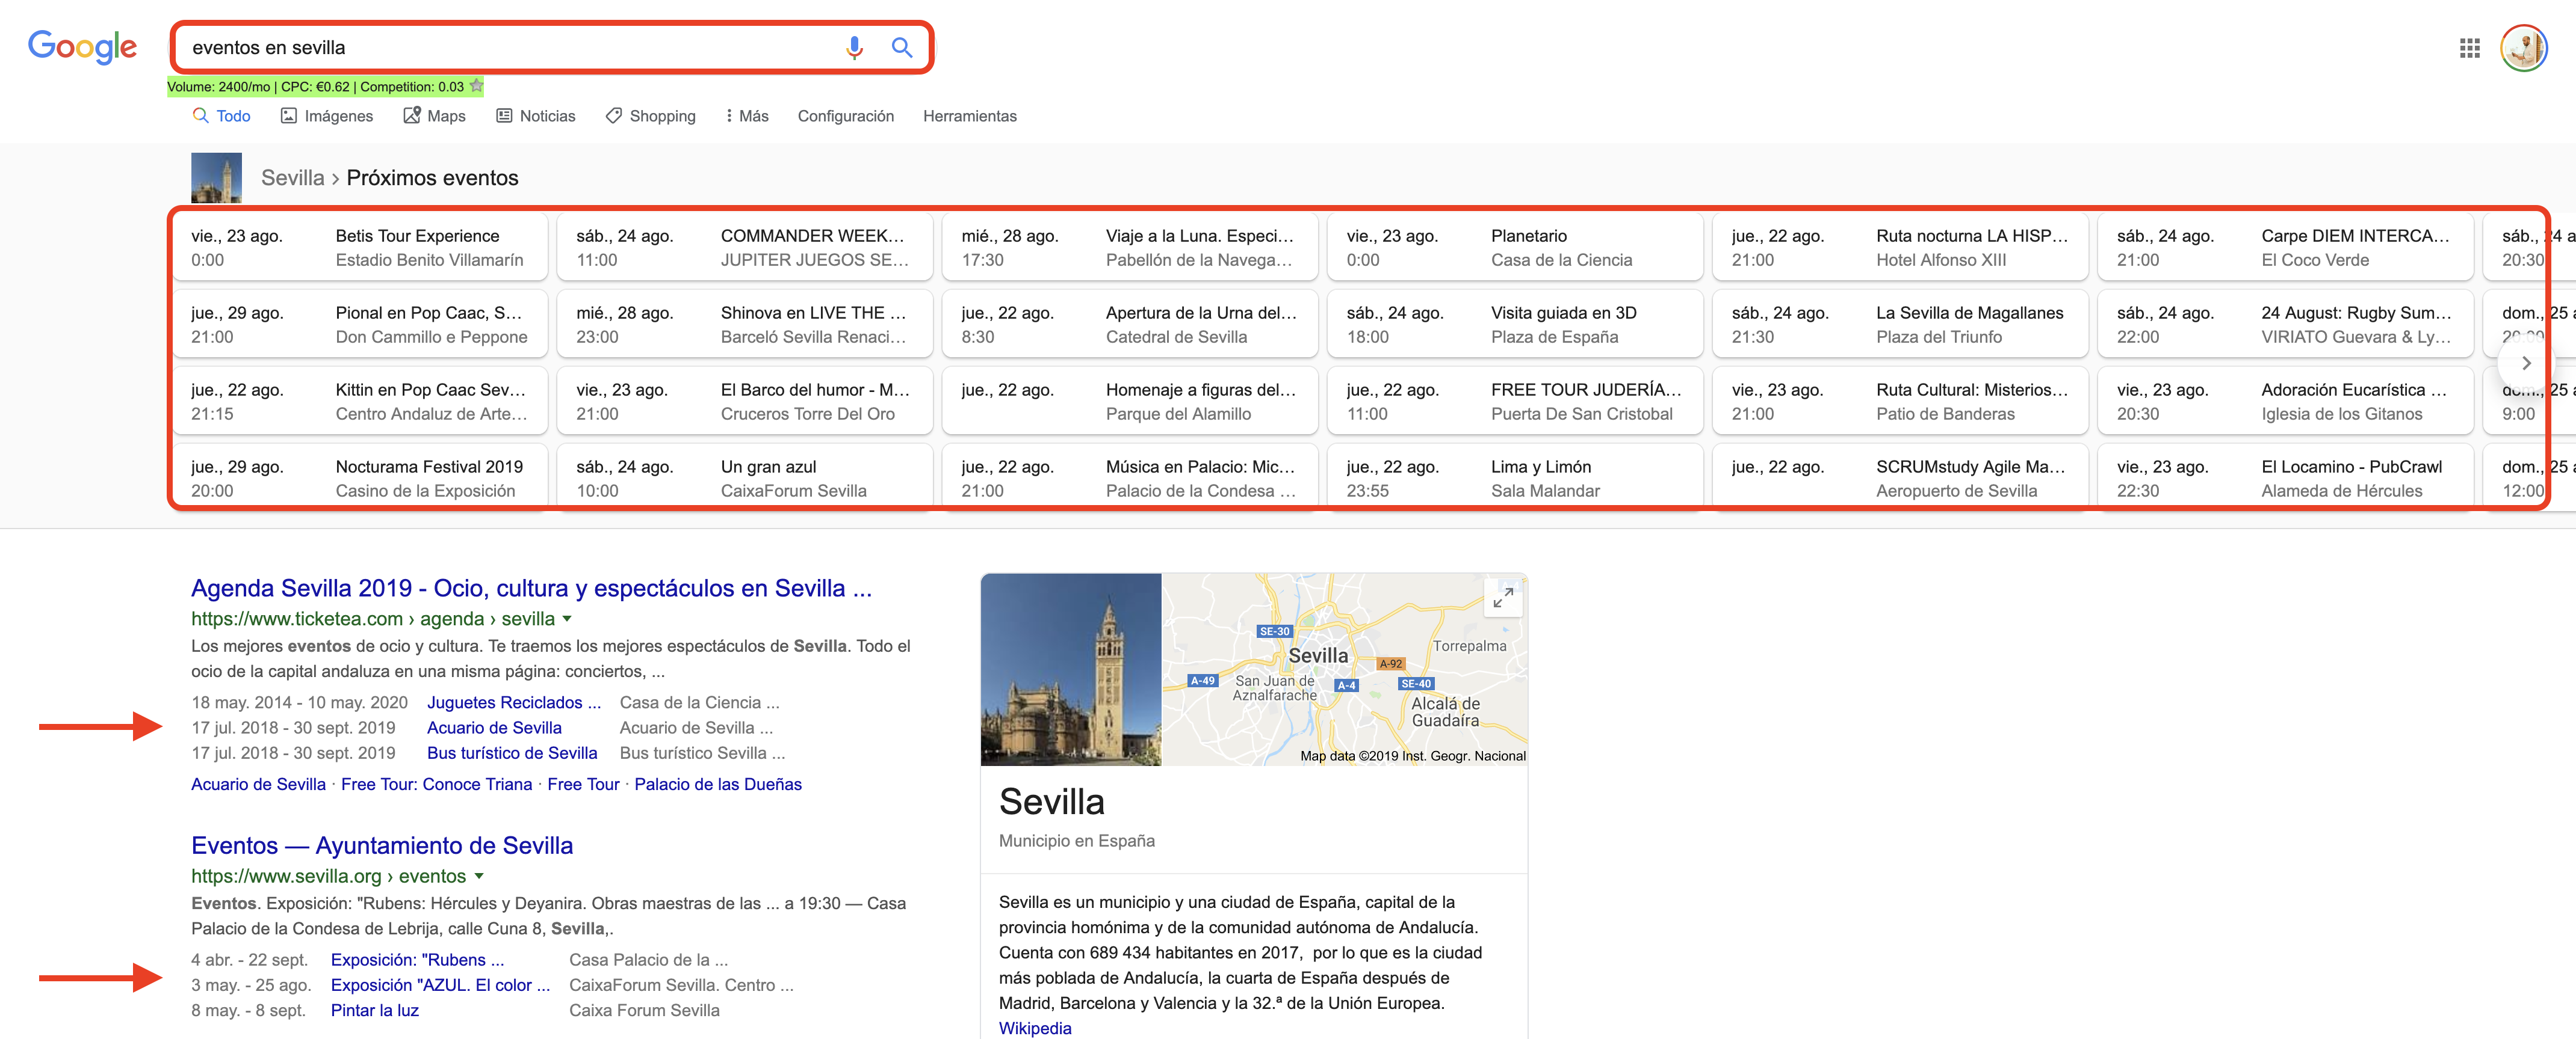Open FREE TOUR JUDERÍA event card

(x=1515, y=402)
